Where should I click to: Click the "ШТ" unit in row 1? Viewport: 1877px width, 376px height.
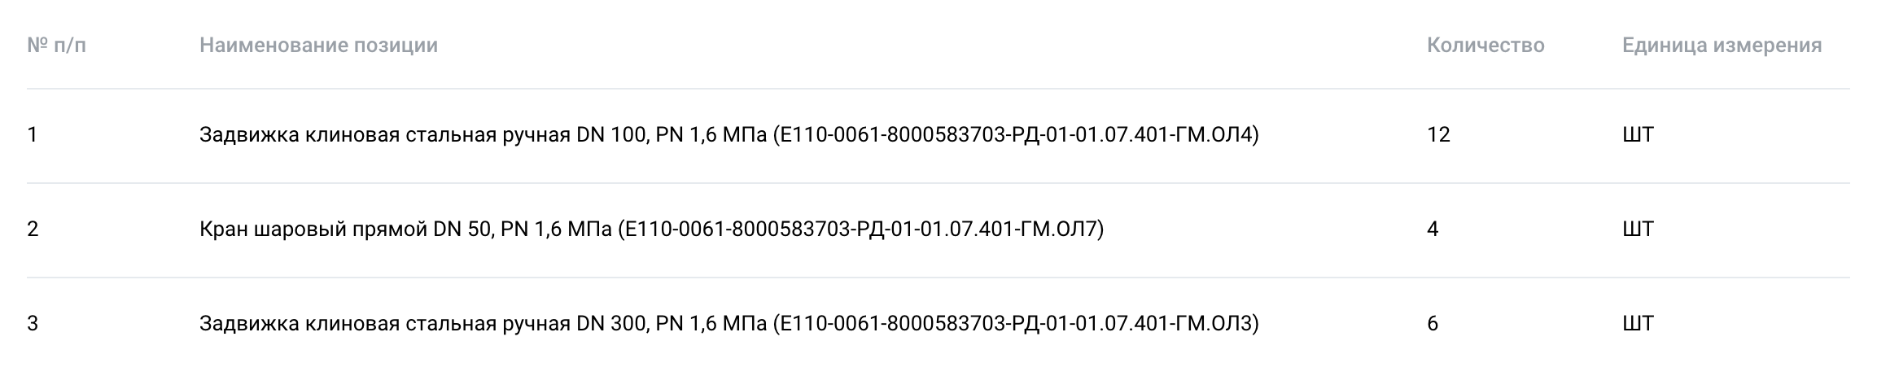pos(1638,135)
